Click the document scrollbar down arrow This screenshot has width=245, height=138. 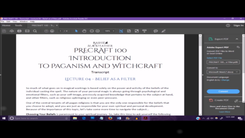point(200,114)
